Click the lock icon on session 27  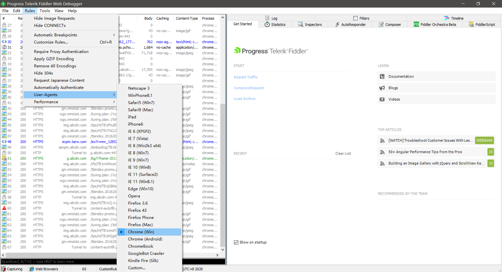click(4, 25)
